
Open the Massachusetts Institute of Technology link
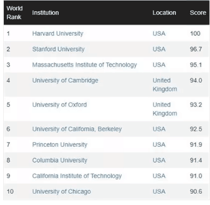85,65
